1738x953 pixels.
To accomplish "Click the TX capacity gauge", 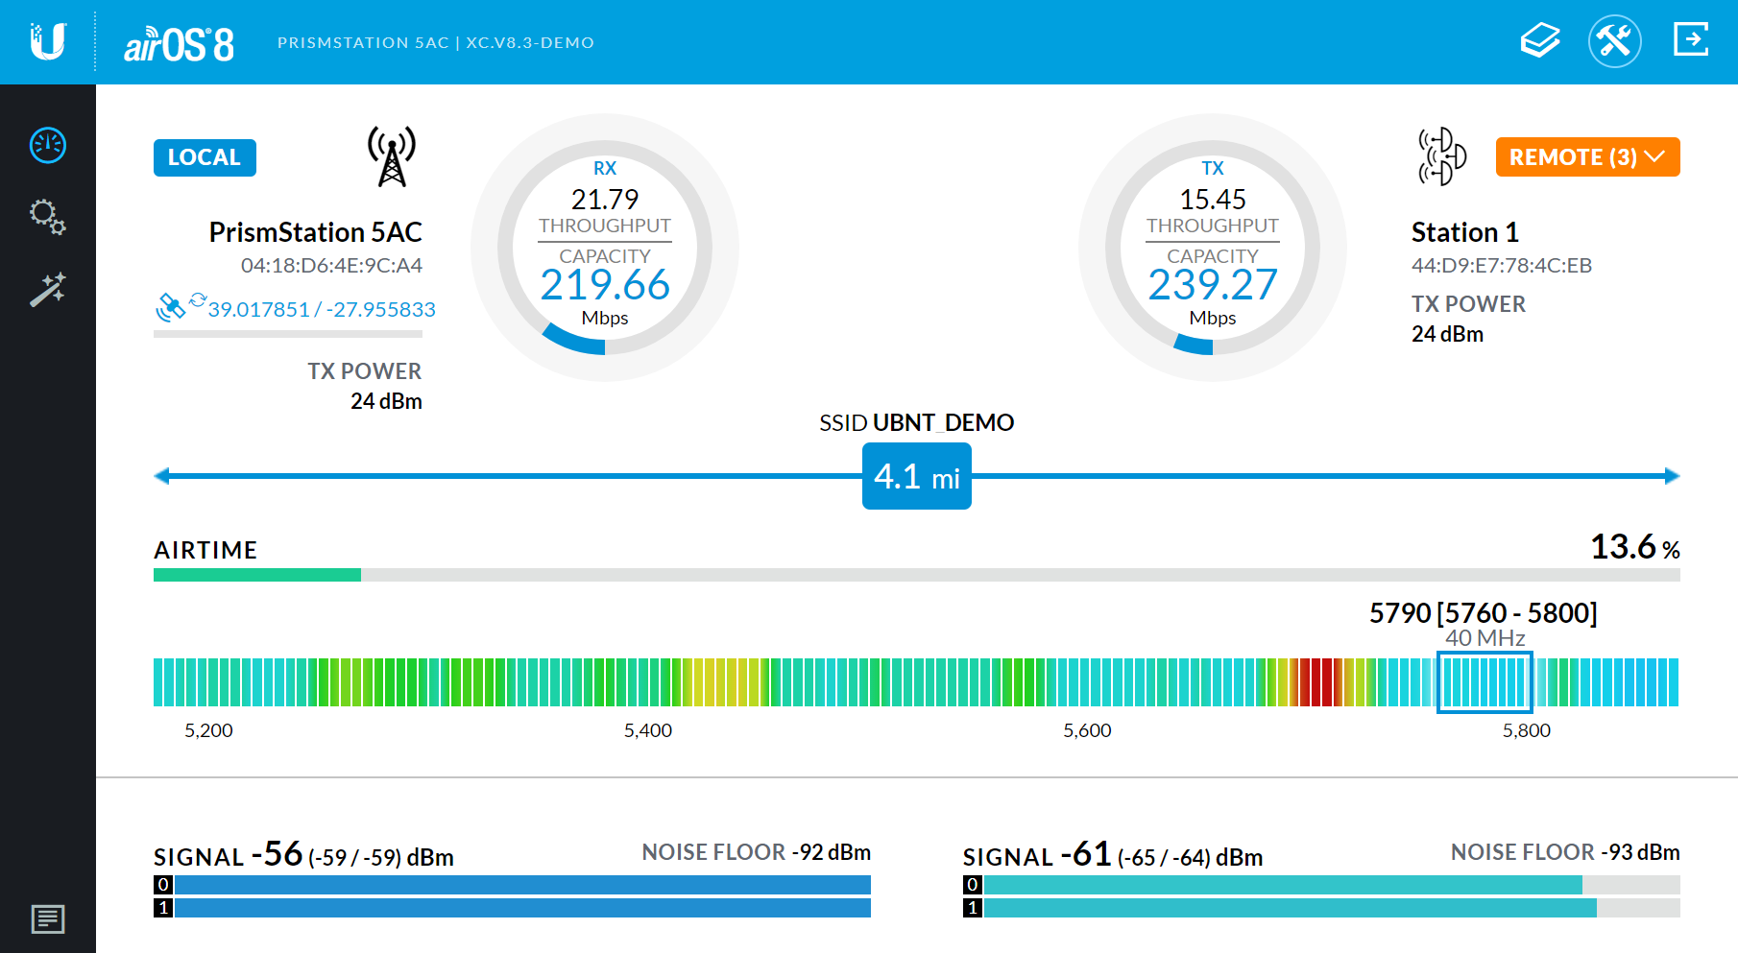I will pos(1213,248).
